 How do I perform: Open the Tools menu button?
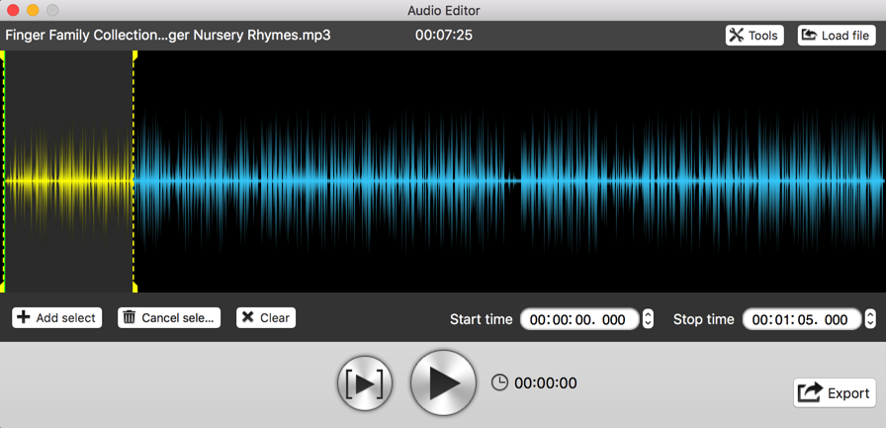754,36
